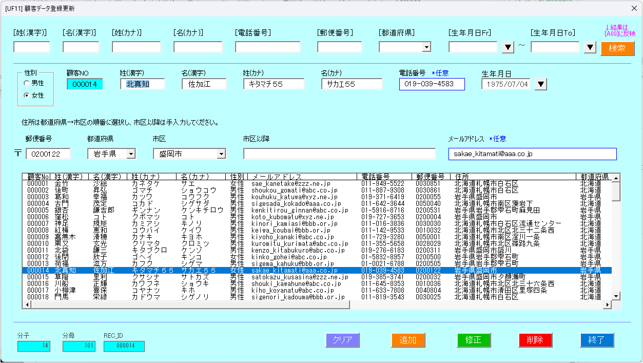The image size is (643, 363).
Task: Expand the 盛岡市 city dropdown
Action: [x=221, y=154]
